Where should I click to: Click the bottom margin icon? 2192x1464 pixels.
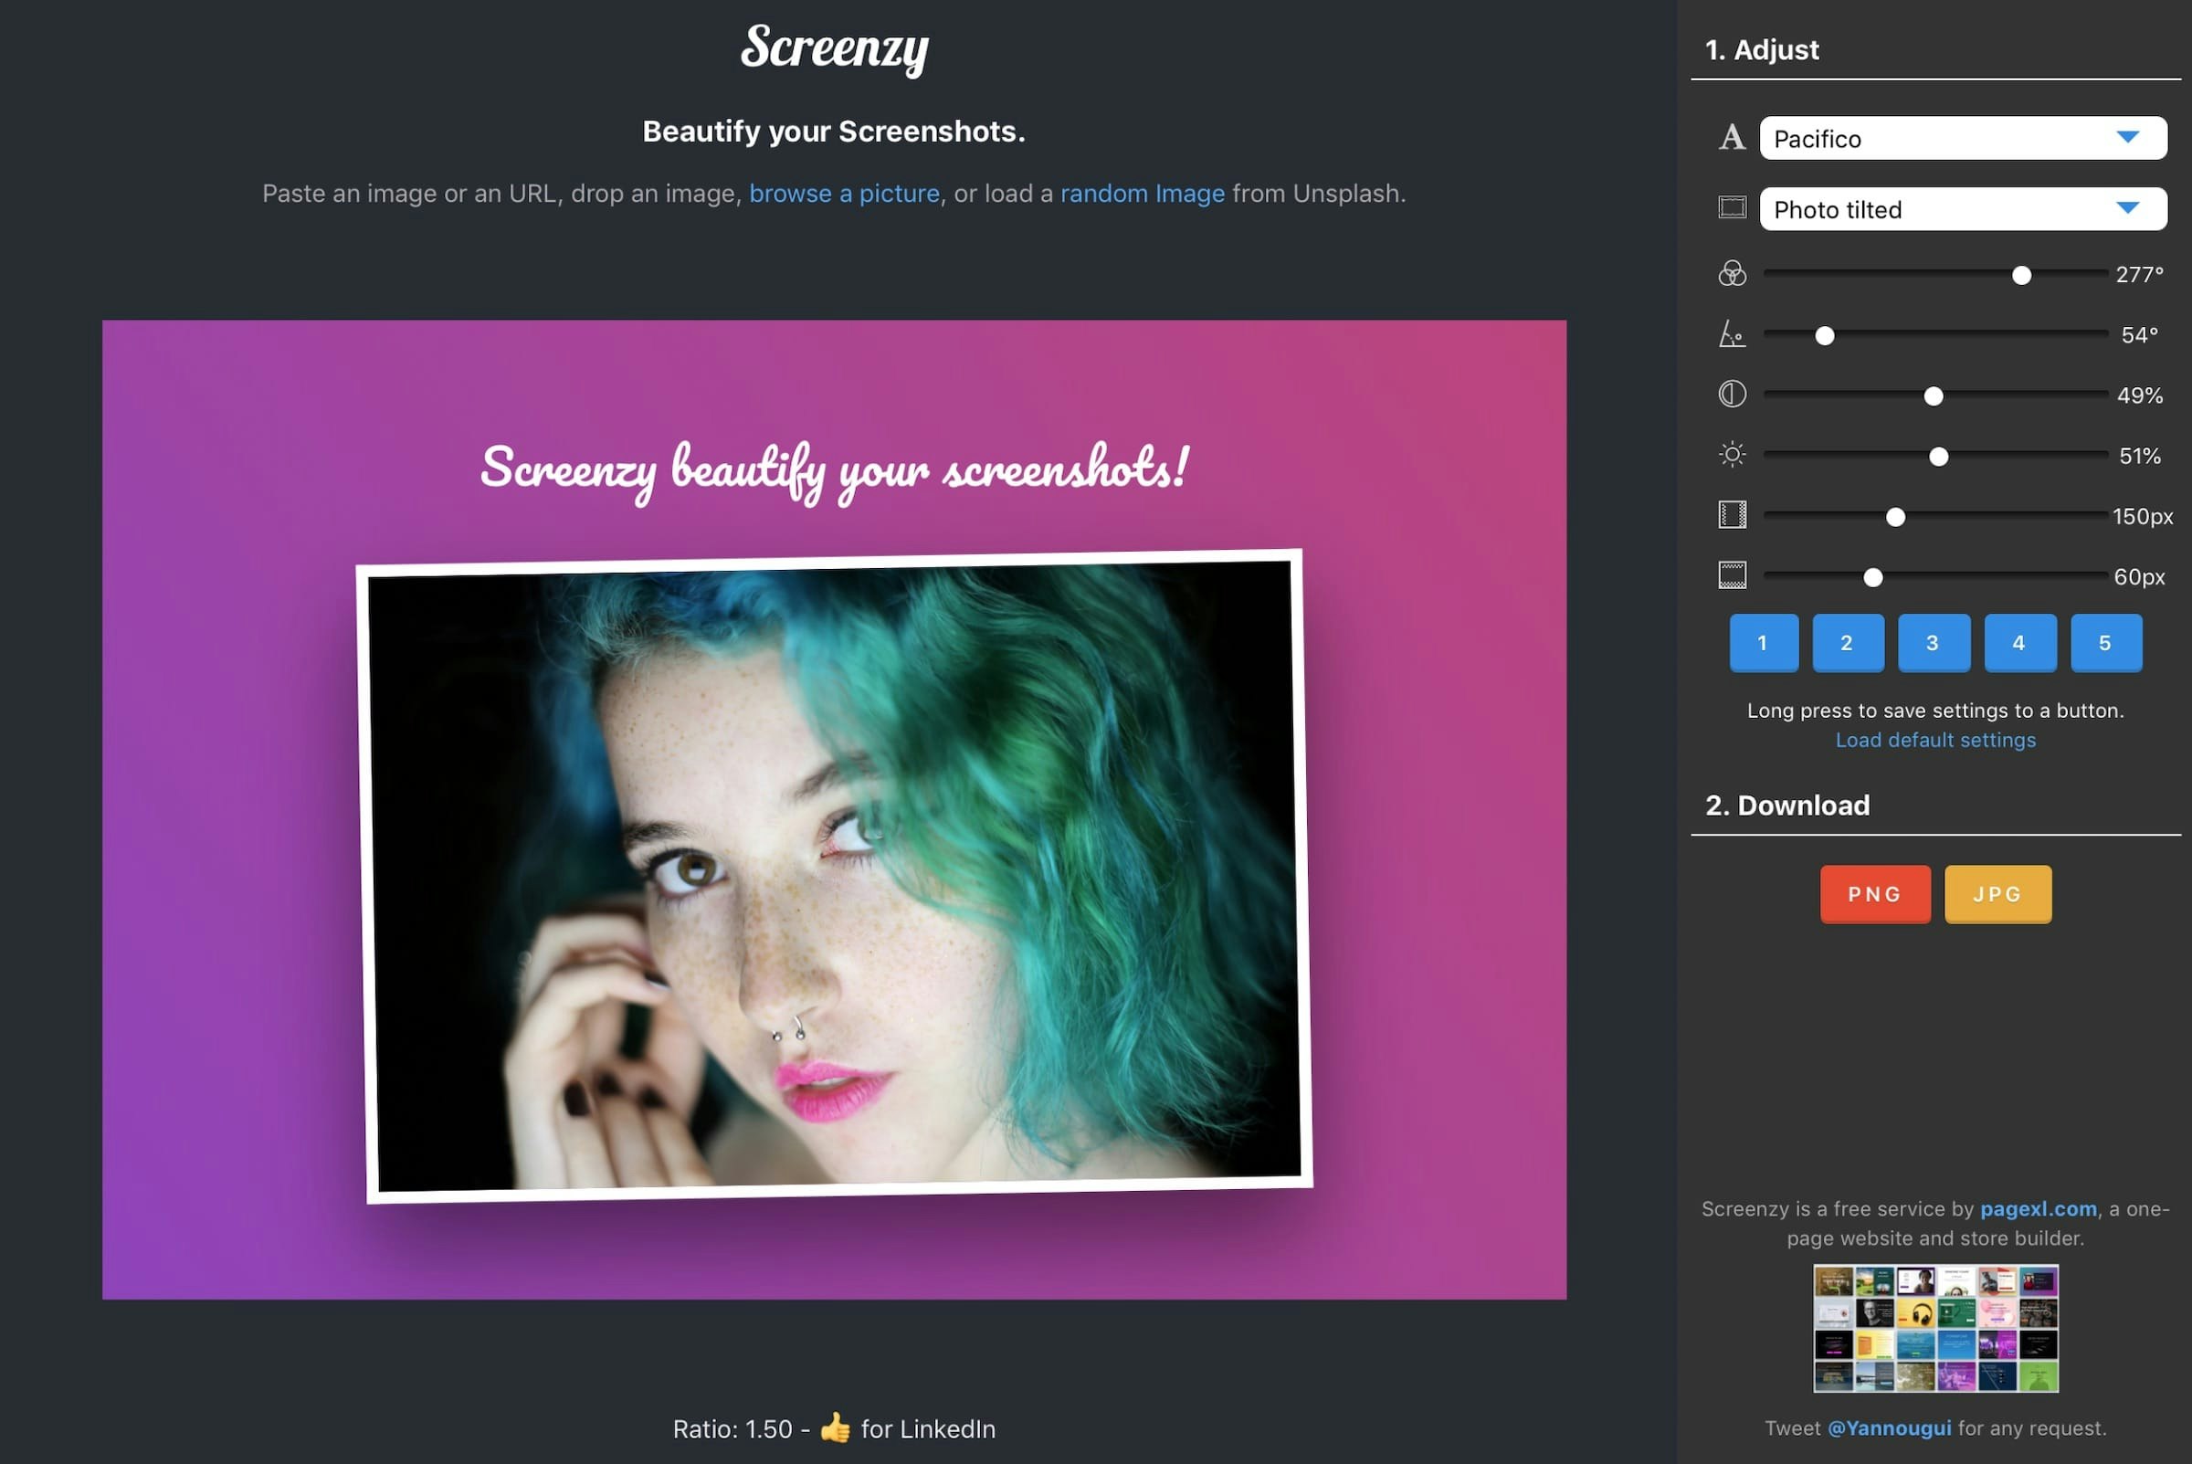click(1734, 577)
